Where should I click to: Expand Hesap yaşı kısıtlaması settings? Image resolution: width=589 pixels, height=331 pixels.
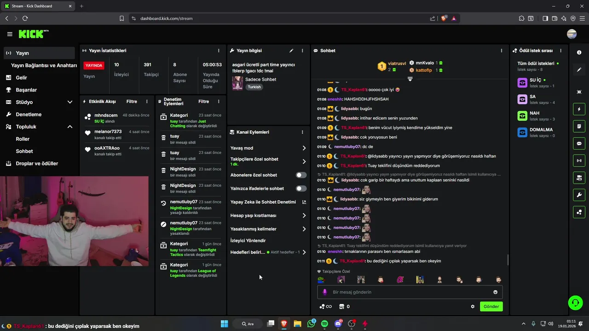[304, 216]
